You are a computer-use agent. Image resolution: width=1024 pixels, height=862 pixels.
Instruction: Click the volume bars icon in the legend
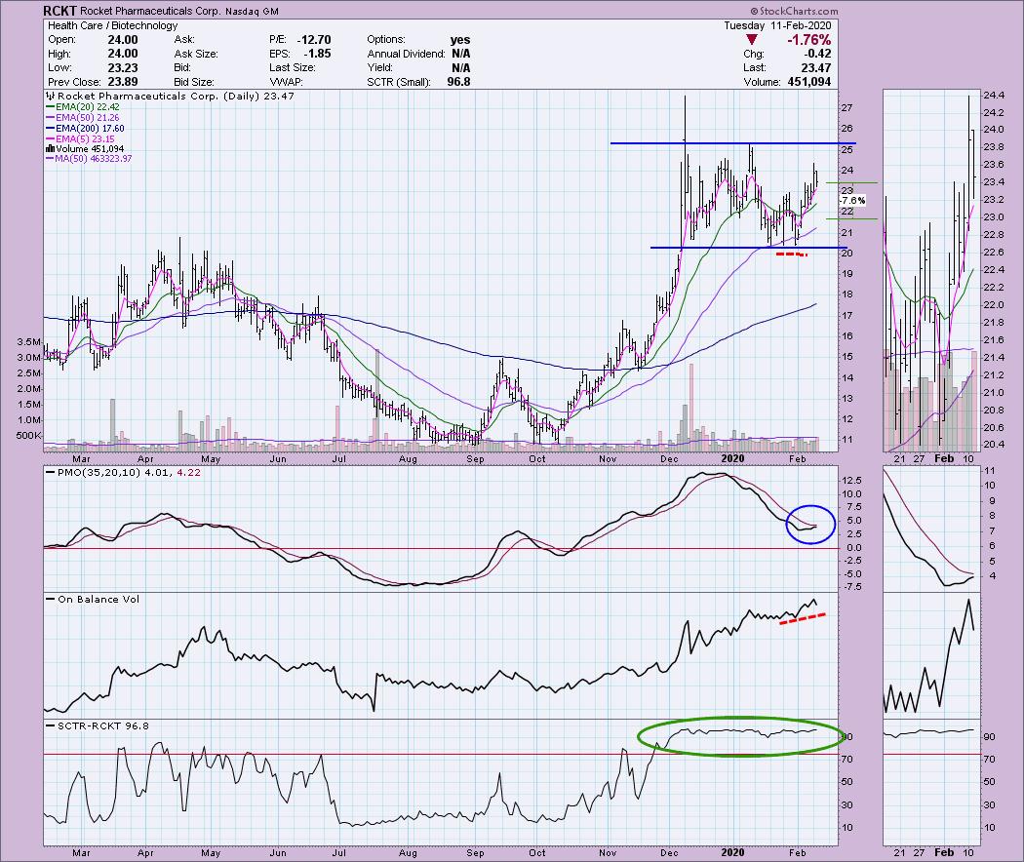click(x=51, y=149)
